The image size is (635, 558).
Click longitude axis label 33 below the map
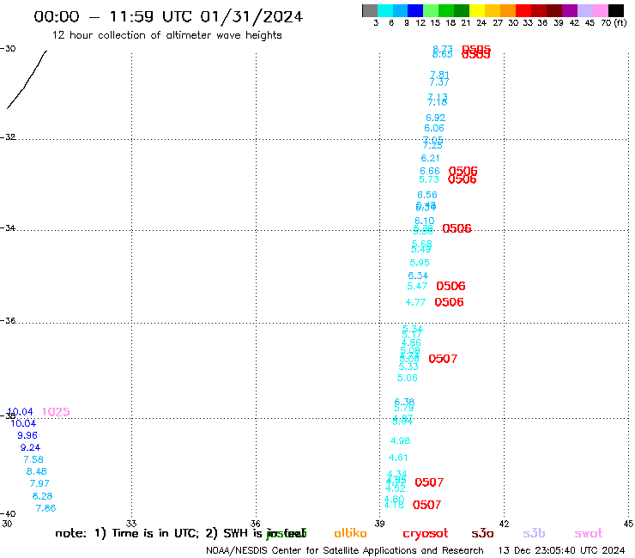point(131,524)
